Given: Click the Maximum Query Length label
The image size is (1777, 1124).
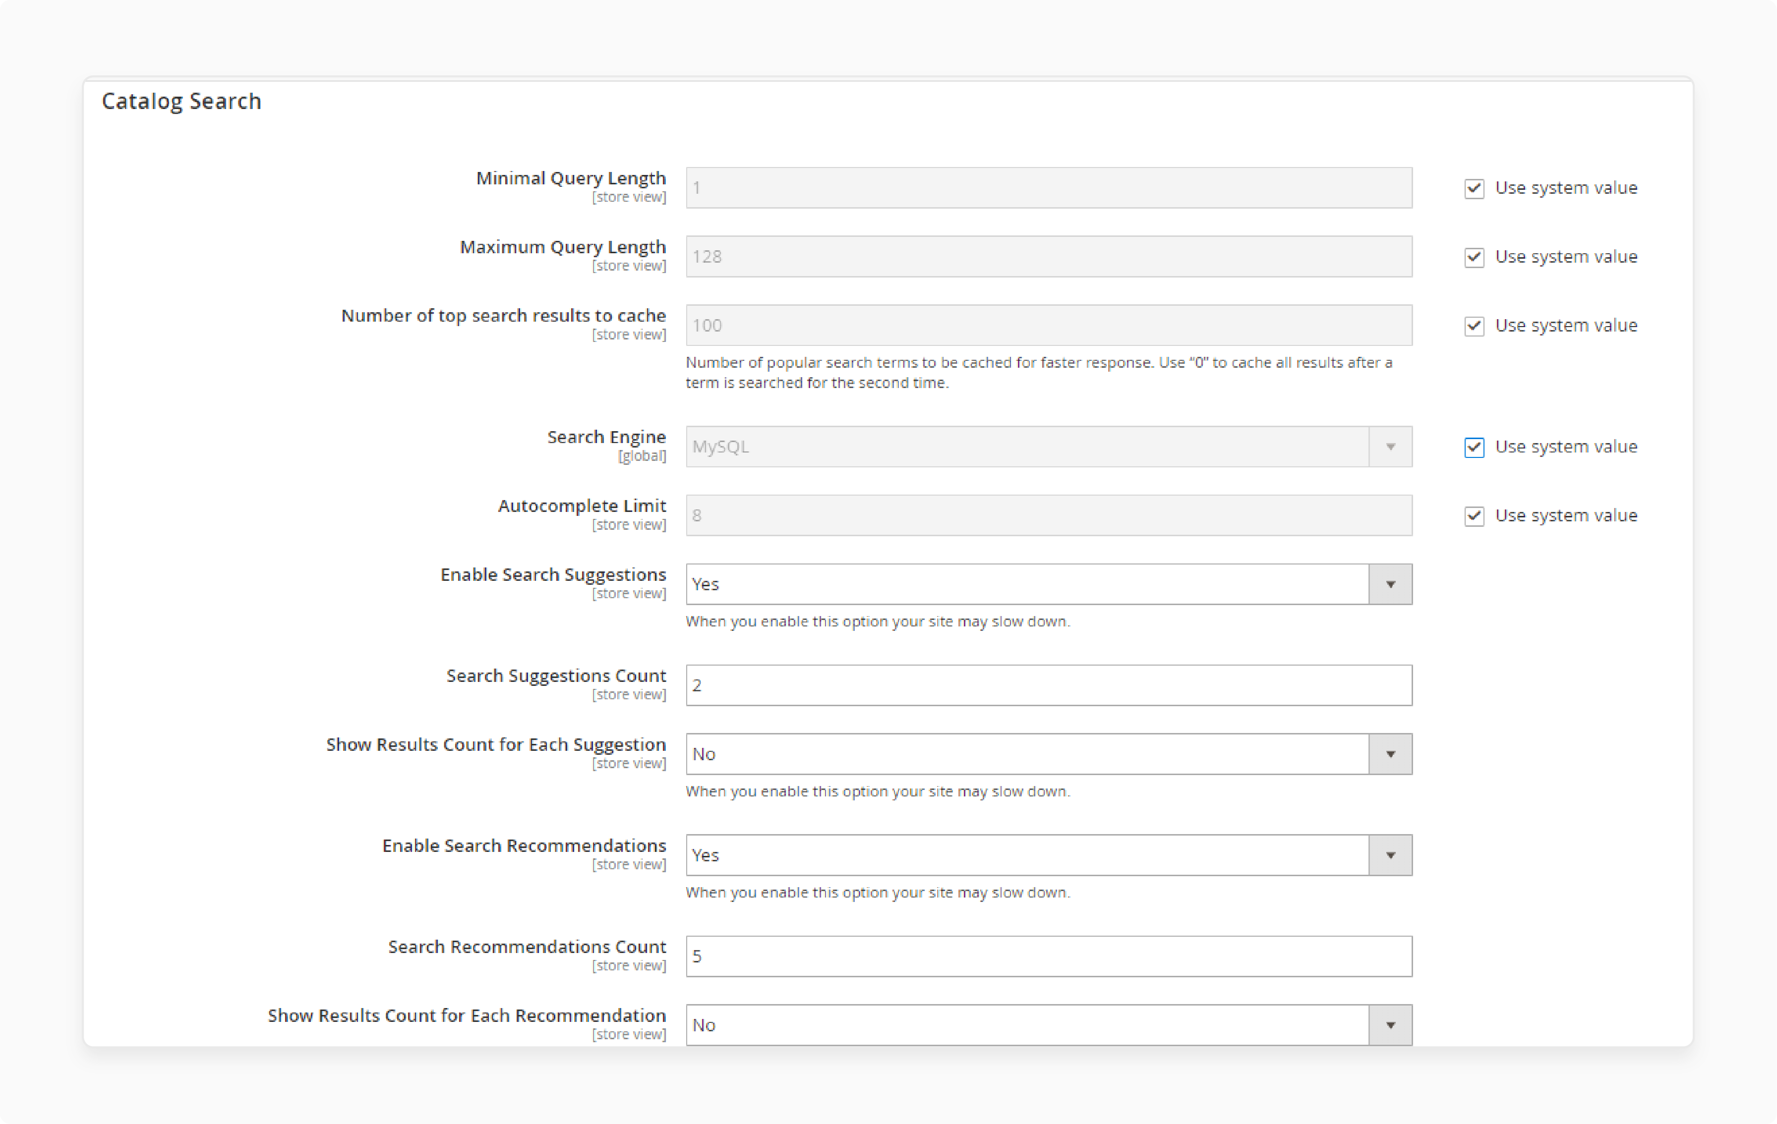Looking at the screenshot, I should point(562,246).
